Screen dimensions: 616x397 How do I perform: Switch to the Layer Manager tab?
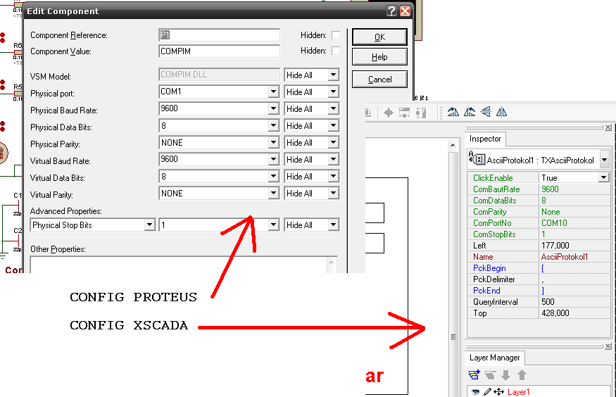(495, 358)
